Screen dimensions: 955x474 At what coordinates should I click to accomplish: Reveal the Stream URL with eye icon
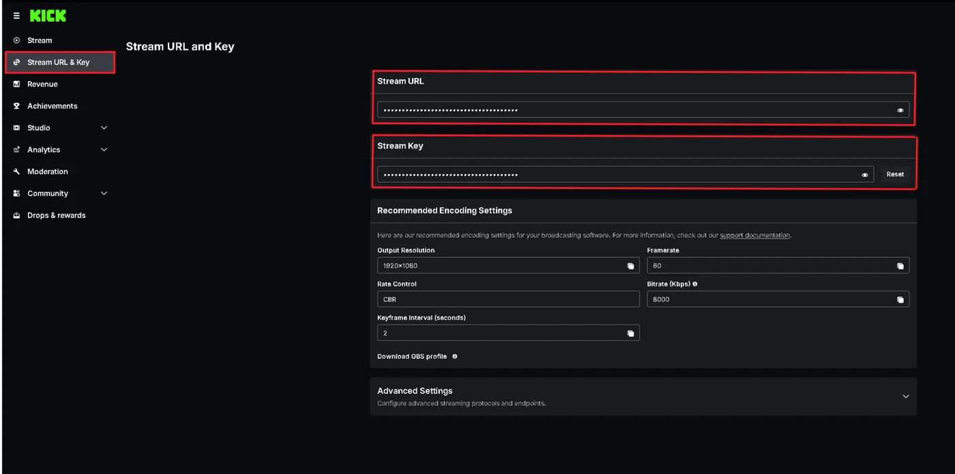click(900, 110)
